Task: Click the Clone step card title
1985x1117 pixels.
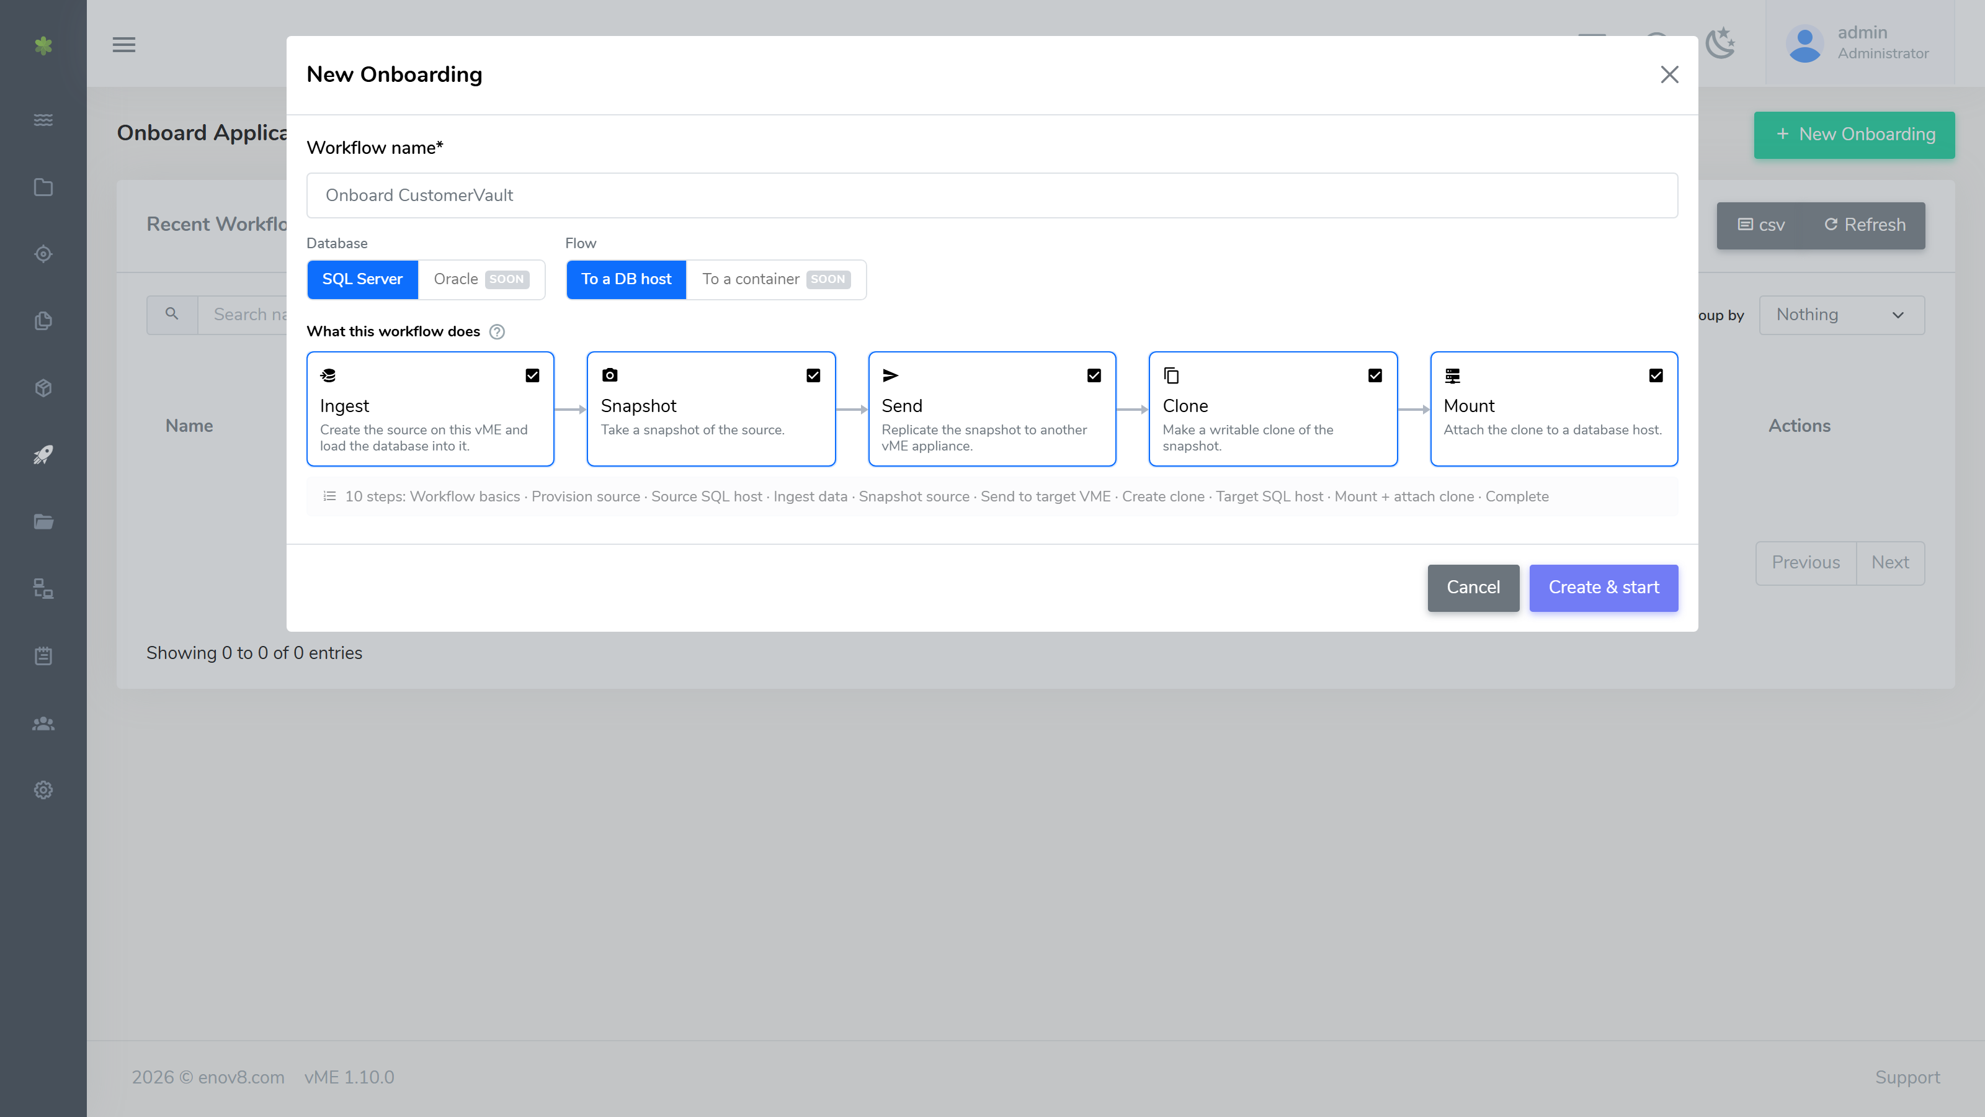Action: (1185, 405)
